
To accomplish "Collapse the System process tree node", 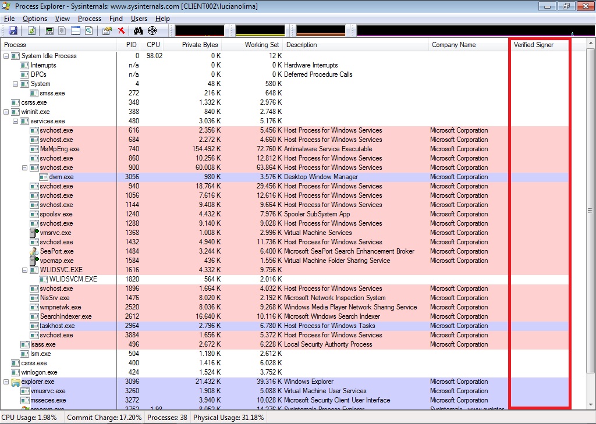I will pyautogui.click(x=16, y=84).
